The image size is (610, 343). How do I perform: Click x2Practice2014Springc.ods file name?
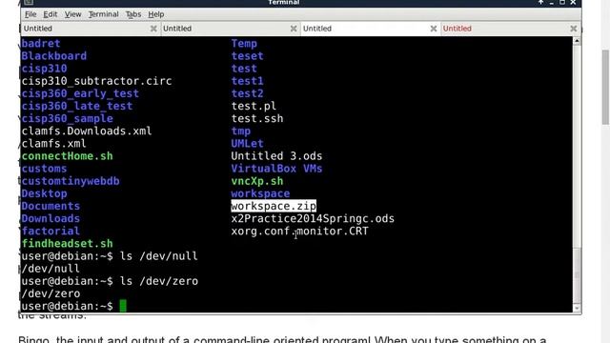click(313, 218)
